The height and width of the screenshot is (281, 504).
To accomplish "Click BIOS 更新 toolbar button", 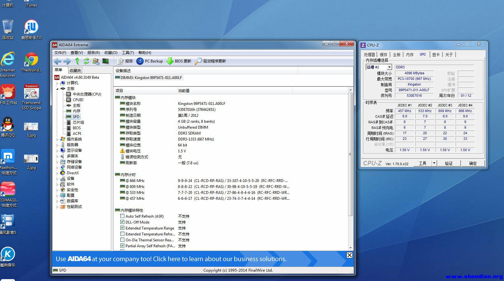I will coord(179,61).
